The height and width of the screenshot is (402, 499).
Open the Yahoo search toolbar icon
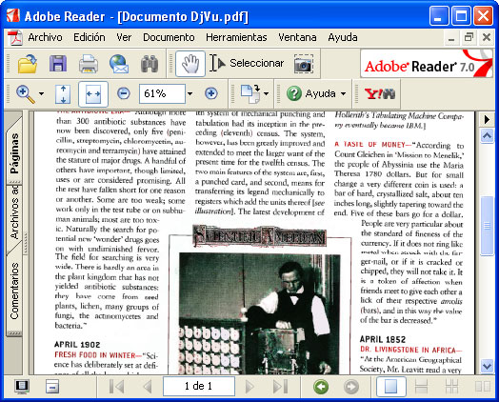(x=380, y=94)
